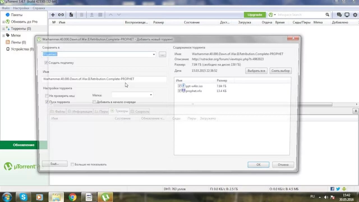
Task: Open the Twitter icon in status bar
Action: coord(338,189)
